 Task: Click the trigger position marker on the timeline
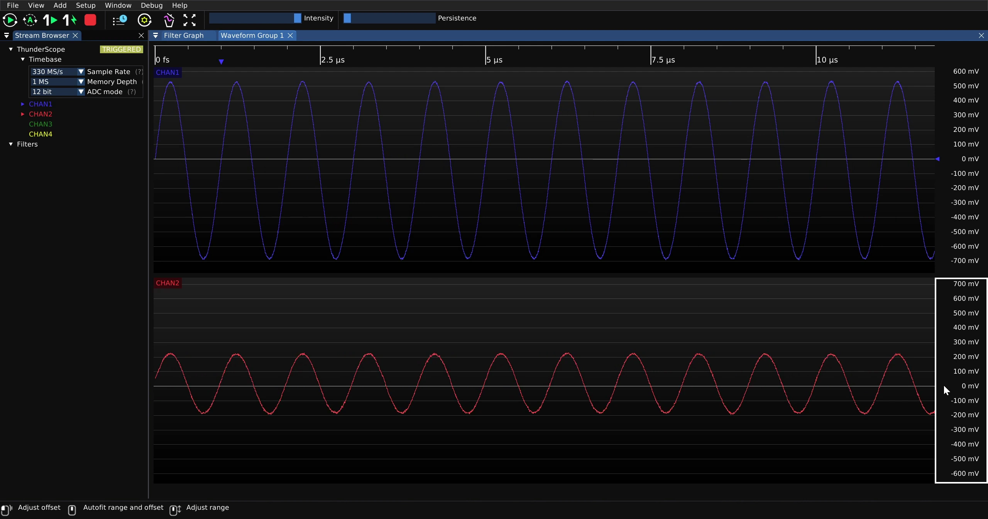221,62
